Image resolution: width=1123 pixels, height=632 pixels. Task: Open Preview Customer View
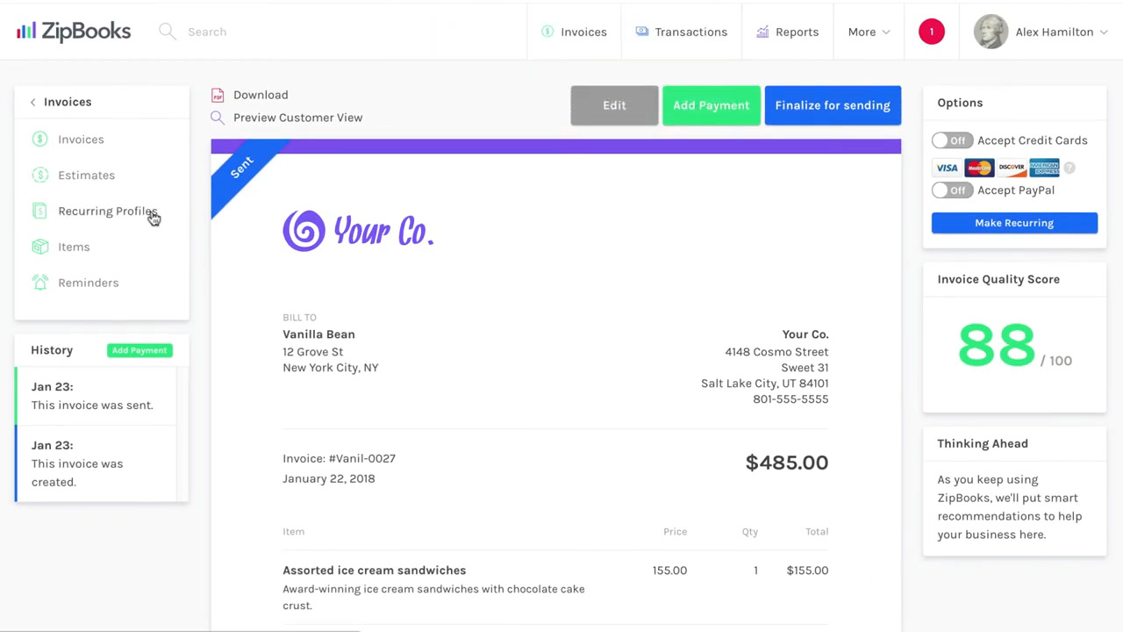click(297, 118)
